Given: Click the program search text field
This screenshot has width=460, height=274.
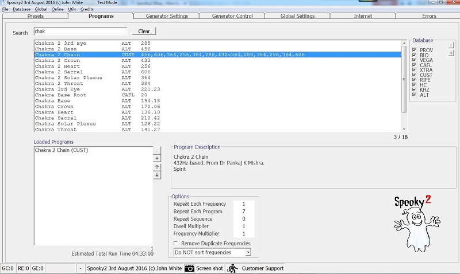Looking at the screenshot, I should [x=80, y=32].
